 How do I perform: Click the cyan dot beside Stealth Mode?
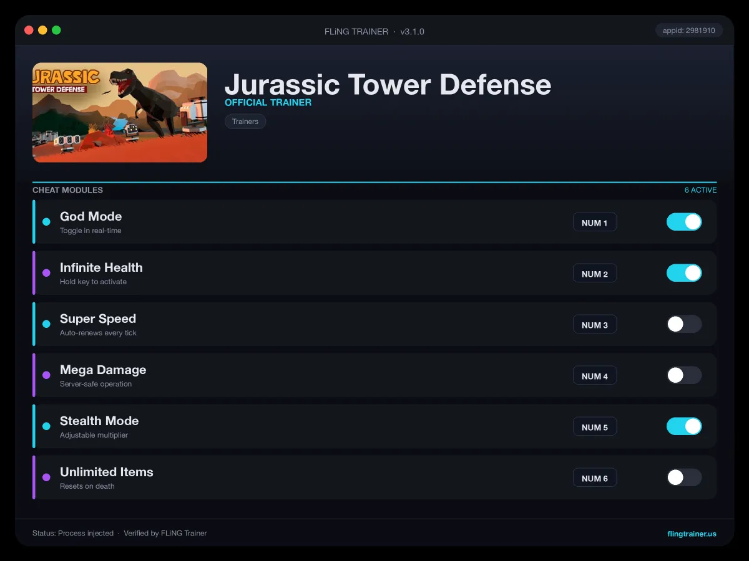point(46,426)
